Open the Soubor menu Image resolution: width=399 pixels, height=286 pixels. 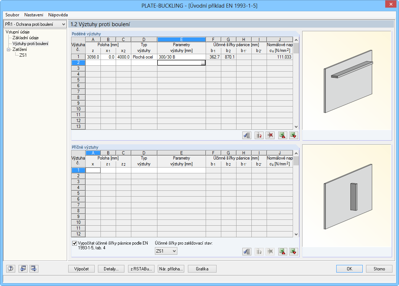[x=12, y=15]
